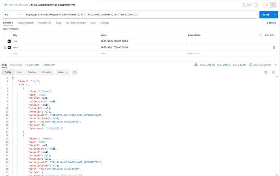Click the empty Key input field

point(55,54)
